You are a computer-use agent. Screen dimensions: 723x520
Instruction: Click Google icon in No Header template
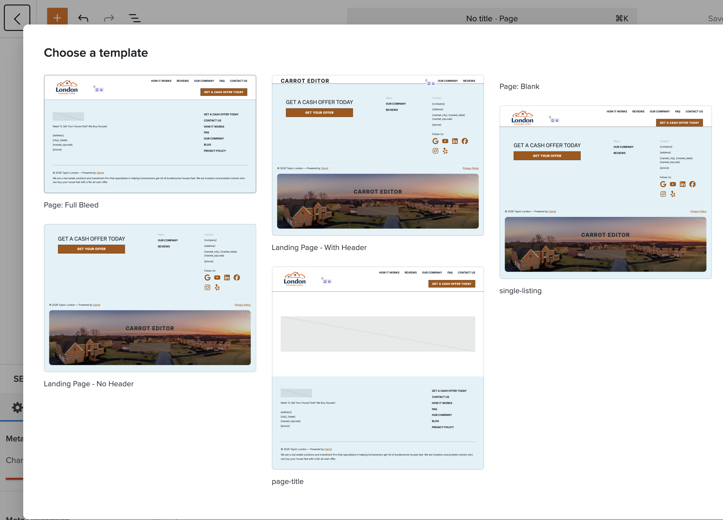click(x=207, y=278)
